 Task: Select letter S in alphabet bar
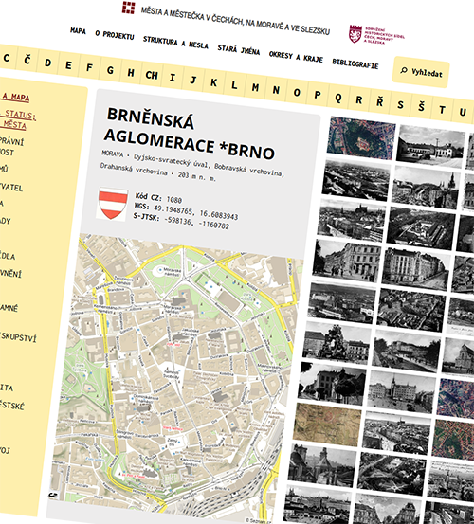400,105
